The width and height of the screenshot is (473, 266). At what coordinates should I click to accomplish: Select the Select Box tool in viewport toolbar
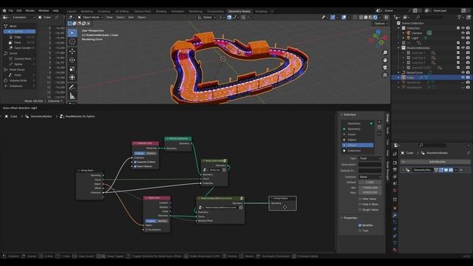point(72,33)
